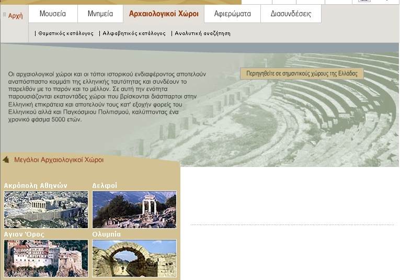
Task: Open the Acropolis of Athens thumbnail image
Action: [x=46, y=209]
